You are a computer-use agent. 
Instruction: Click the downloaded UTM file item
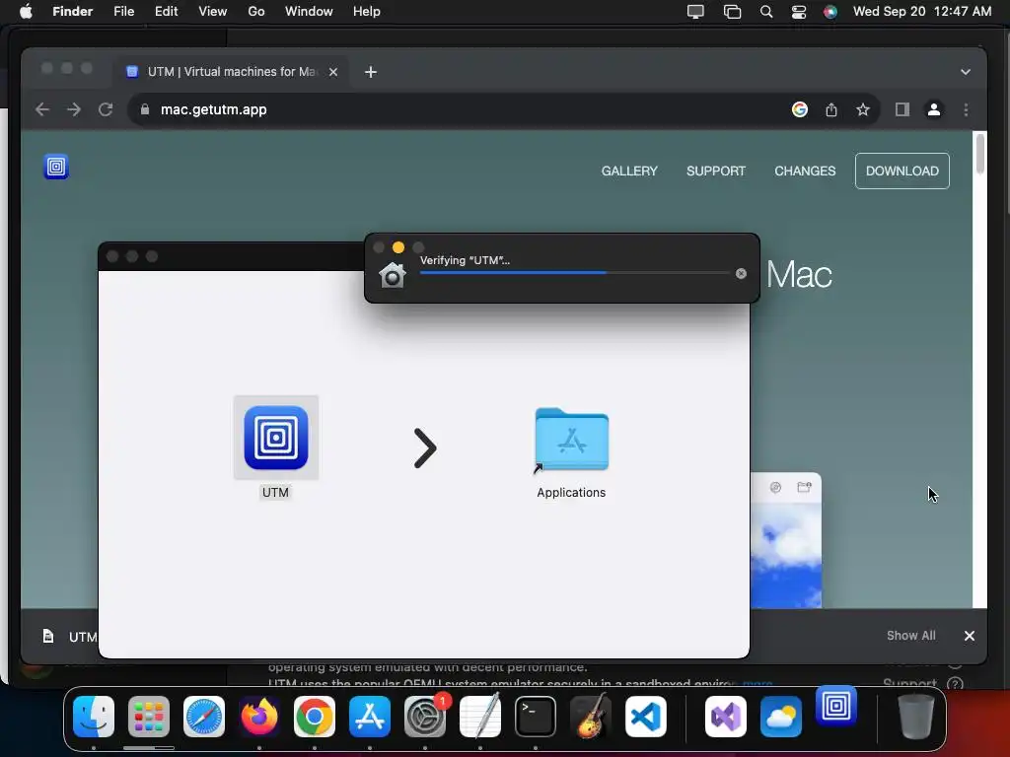(x=70, y=637)
